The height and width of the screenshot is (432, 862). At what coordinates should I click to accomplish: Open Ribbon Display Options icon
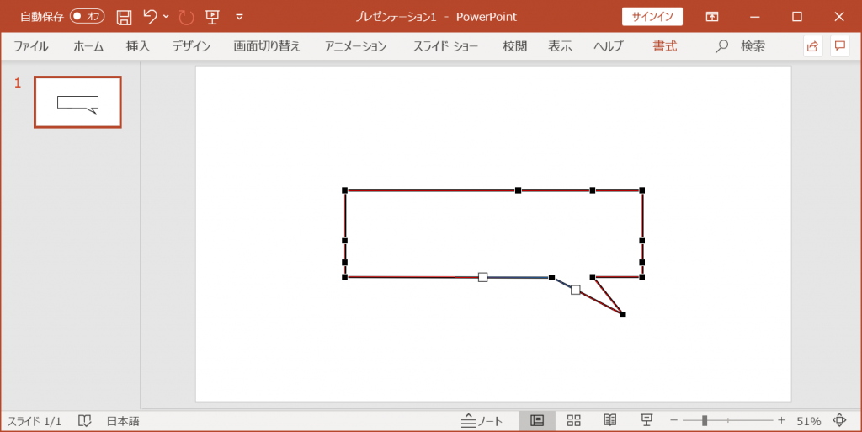tap(712, 17)
